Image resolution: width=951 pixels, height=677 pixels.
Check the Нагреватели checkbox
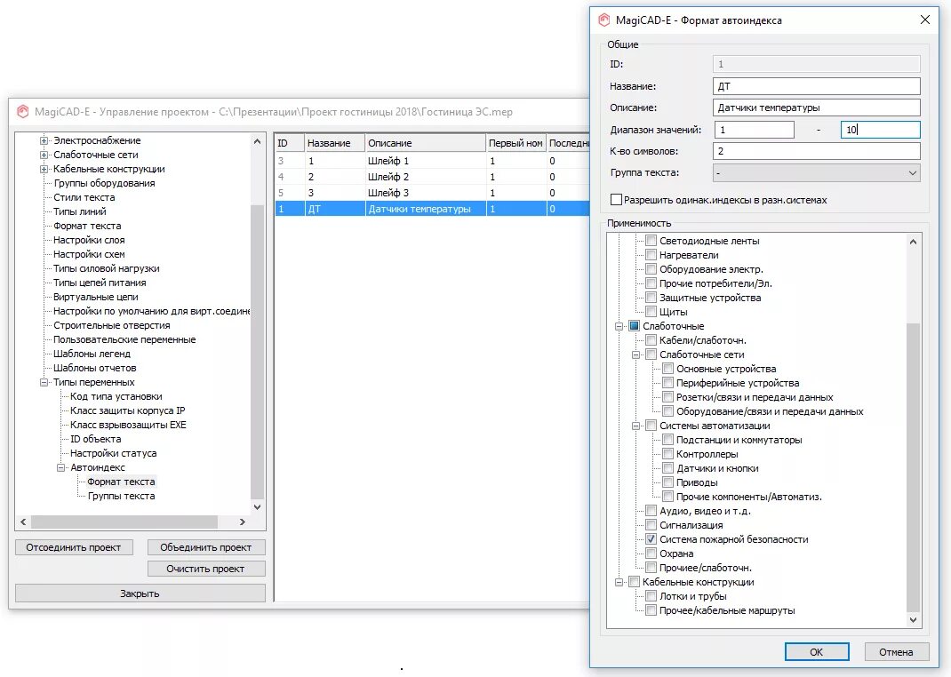(x=651, y=255)
